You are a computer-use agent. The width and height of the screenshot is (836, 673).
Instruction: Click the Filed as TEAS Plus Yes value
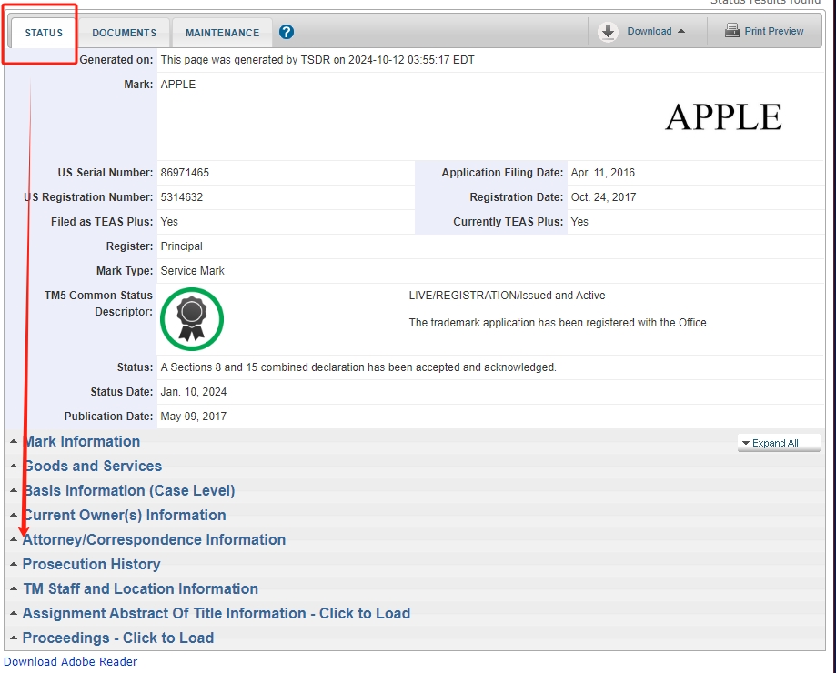[169, 222]
